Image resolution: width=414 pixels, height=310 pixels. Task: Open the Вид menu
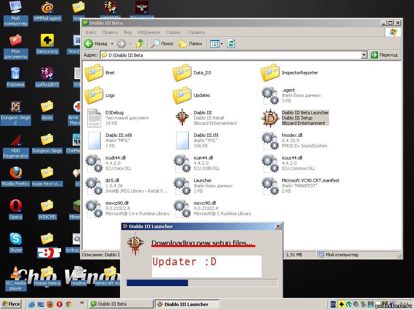point(127,32)
